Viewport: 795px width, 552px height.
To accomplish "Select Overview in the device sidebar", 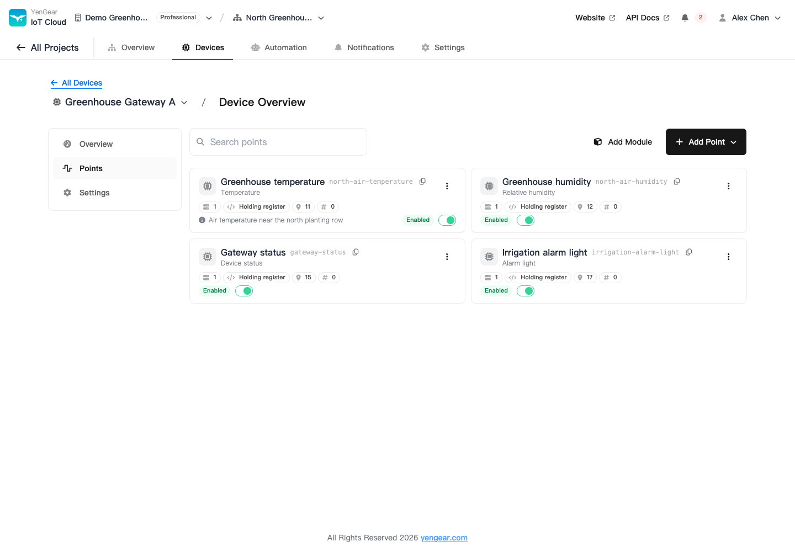I will [115, 144].
